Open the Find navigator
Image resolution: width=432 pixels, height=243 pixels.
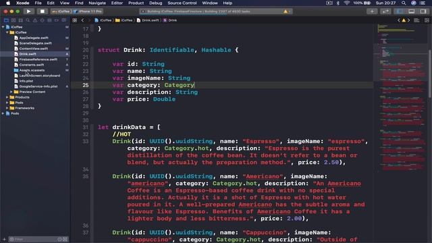[28, 20]
